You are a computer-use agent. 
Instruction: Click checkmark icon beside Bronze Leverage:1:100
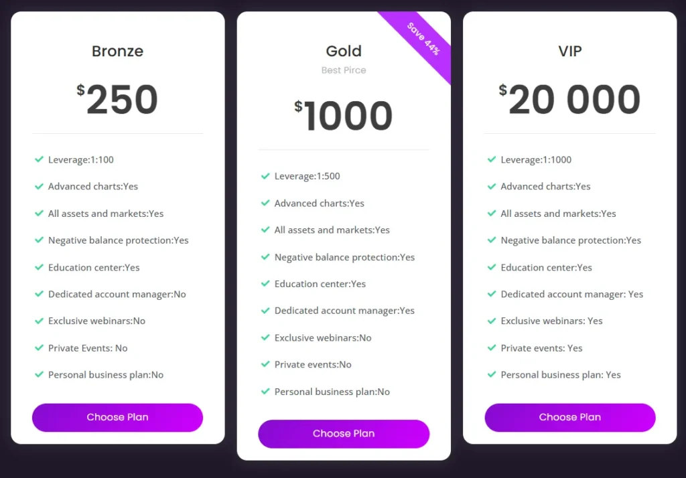click(x=39, y=160)
